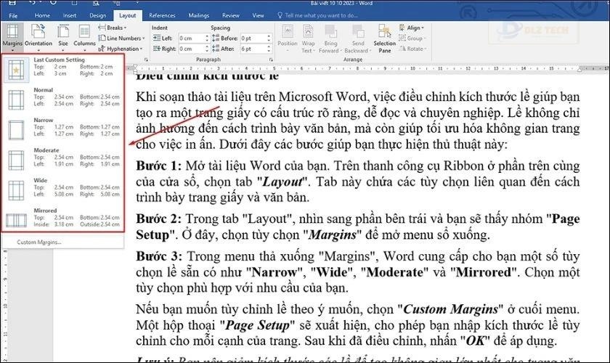Open the Group dropdown
610x363 pixels.
pos(412,38)
